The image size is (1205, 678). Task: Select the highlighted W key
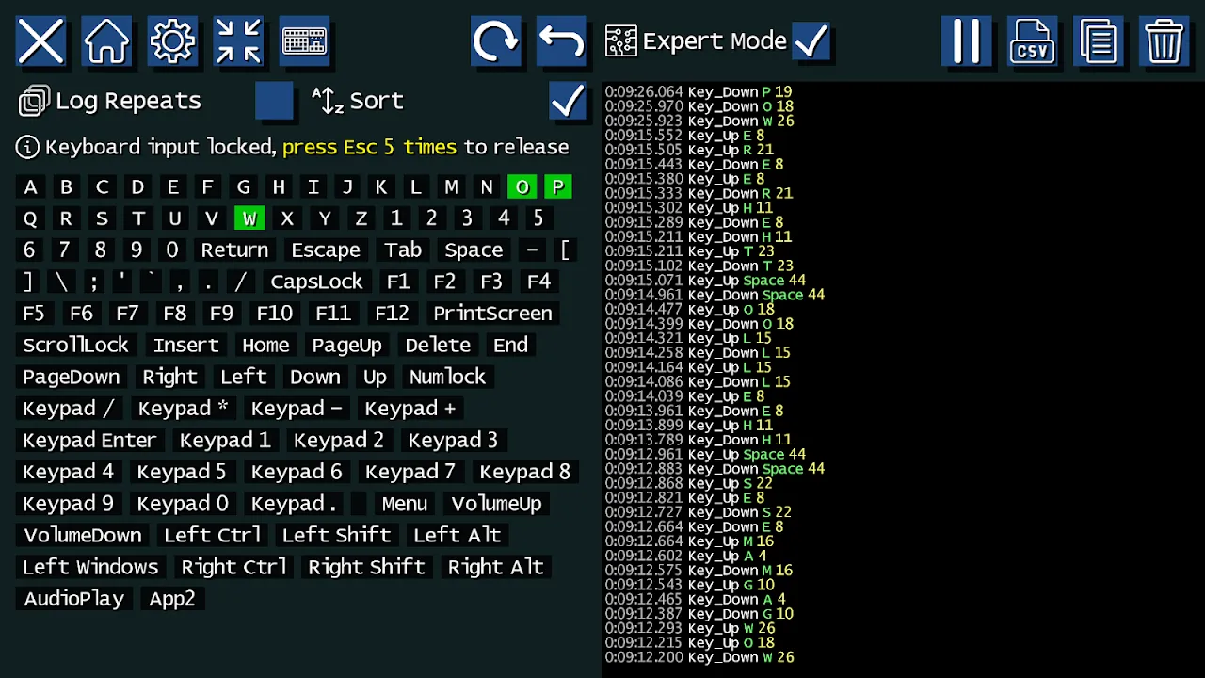click(x=249, y=218)
